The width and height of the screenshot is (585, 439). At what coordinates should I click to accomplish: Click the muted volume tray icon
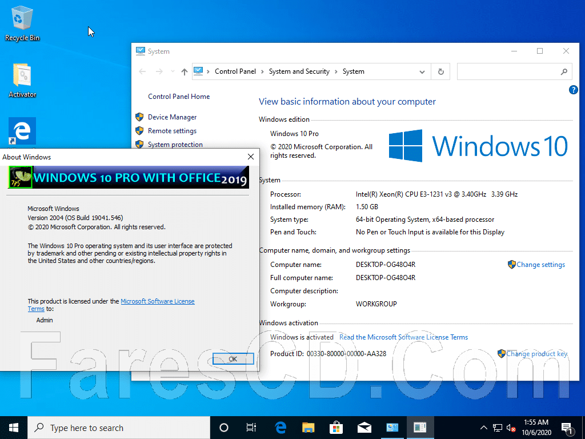(x=511, y=428)
